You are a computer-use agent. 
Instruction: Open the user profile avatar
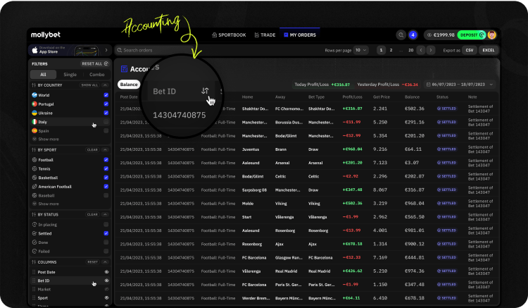(492, 35)
